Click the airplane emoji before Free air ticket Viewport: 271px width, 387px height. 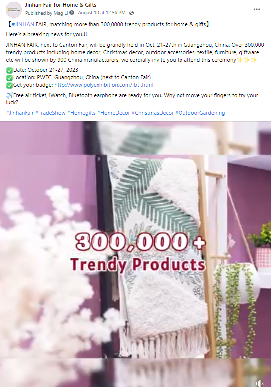(x=9, y=95)
